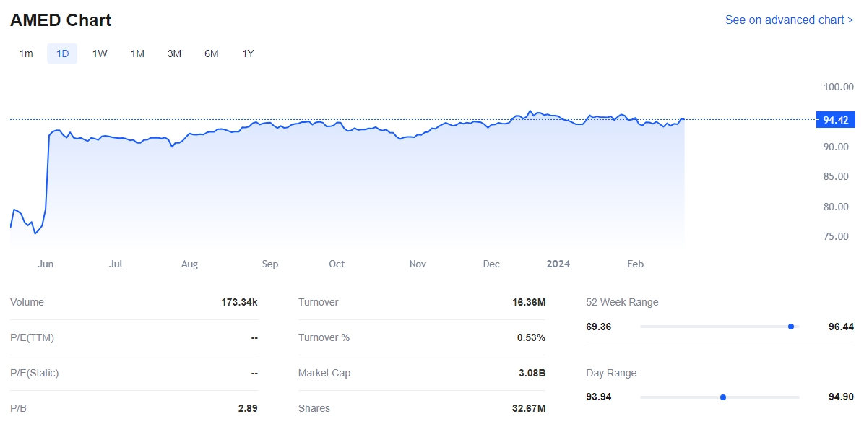Select the 6M timeframe tab
This screenshot has height=427, width=864.
point(211,53)
